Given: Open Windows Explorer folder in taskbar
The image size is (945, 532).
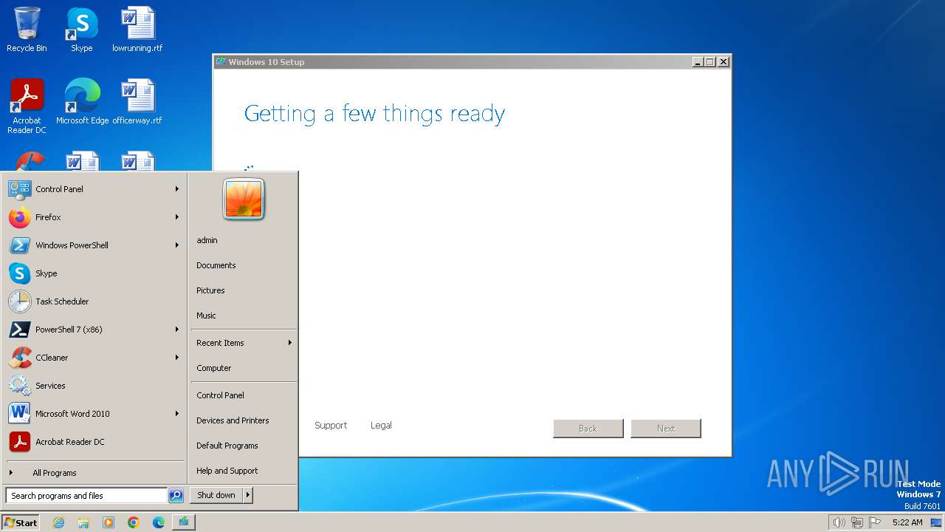Looking at the screenshot, I should point(83,522).
